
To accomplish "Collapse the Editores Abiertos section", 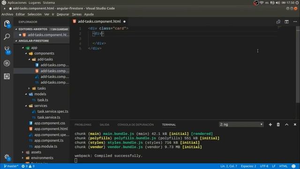I will click(16, 29).
